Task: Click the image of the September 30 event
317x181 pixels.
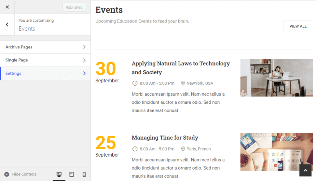Action: pos(276,78)
